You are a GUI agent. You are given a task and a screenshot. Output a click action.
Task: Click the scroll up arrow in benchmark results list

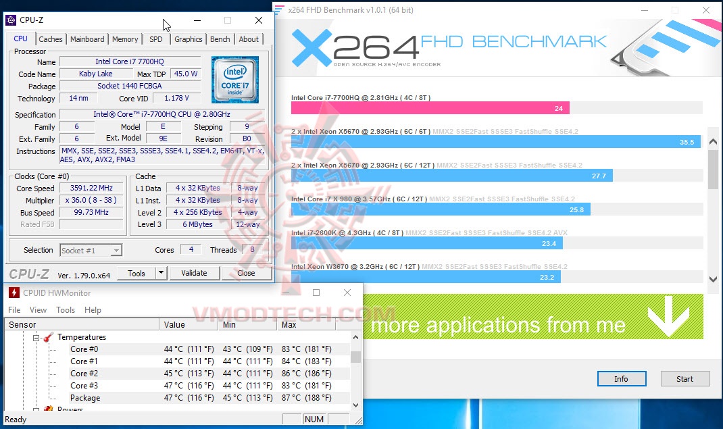point(713,141)
